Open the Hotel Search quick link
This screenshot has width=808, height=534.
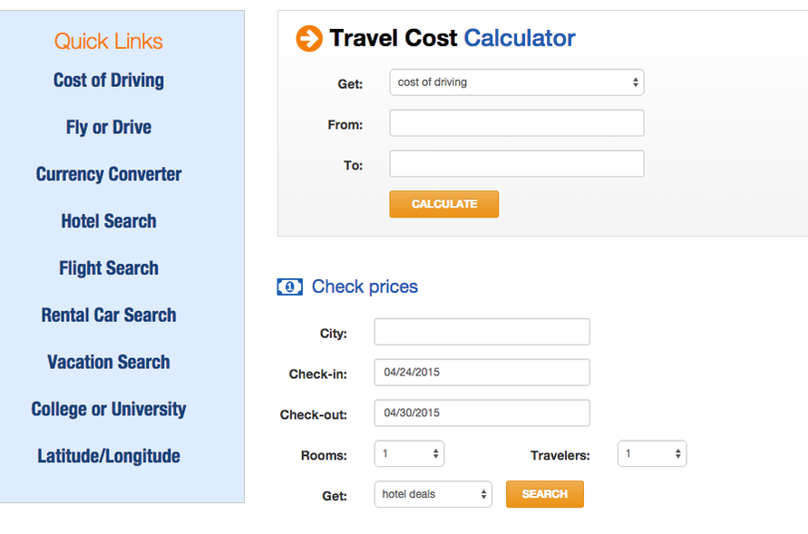click(109, 221)
